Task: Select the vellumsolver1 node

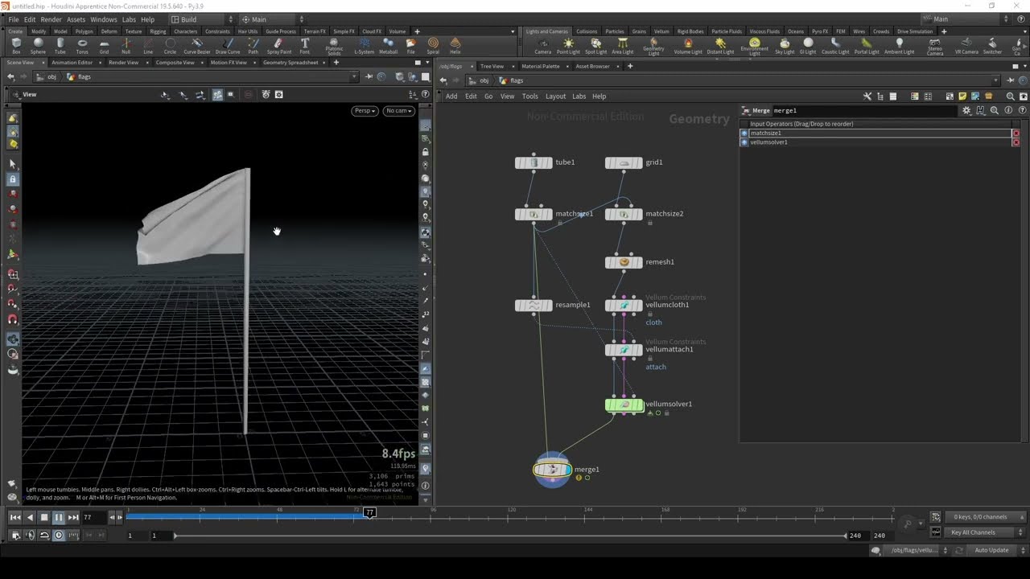Action: pyautogui.click(x=624, y=404)
